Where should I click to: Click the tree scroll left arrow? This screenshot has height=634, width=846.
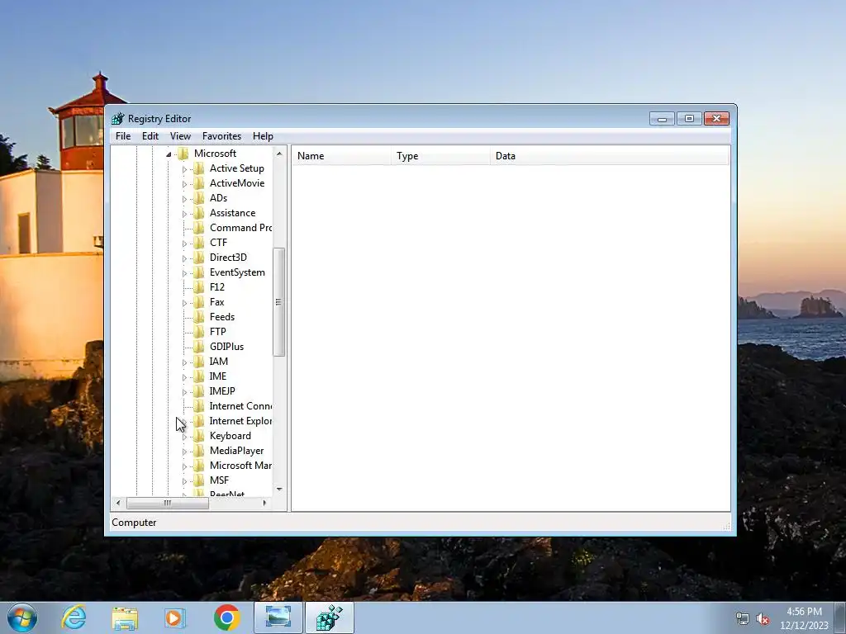coord(118,503)
